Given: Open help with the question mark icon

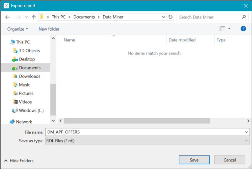Looking at the screenshot, I should (243, 28).
